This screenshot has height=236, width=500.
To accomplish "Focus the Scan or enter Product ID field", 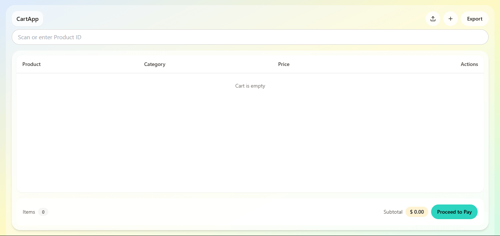I will click(x=250, y=37).
